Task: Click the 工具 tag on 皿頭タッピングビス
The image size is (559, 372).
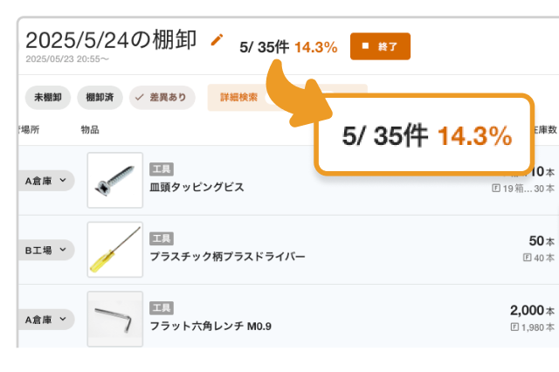Action: point(162,169)
